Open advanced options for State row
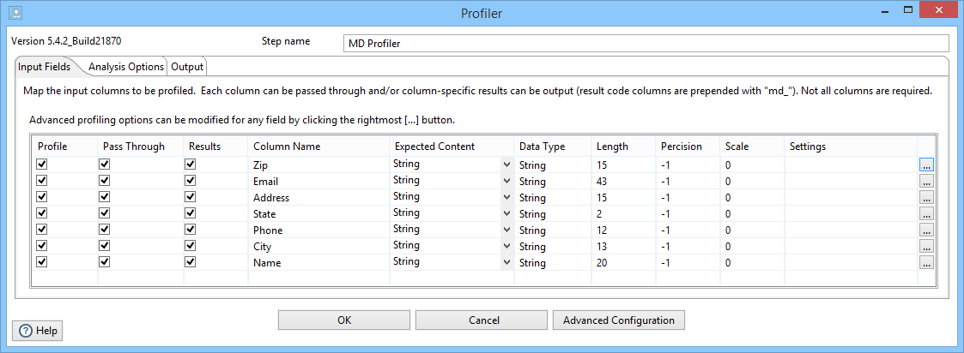 point(926,214)
